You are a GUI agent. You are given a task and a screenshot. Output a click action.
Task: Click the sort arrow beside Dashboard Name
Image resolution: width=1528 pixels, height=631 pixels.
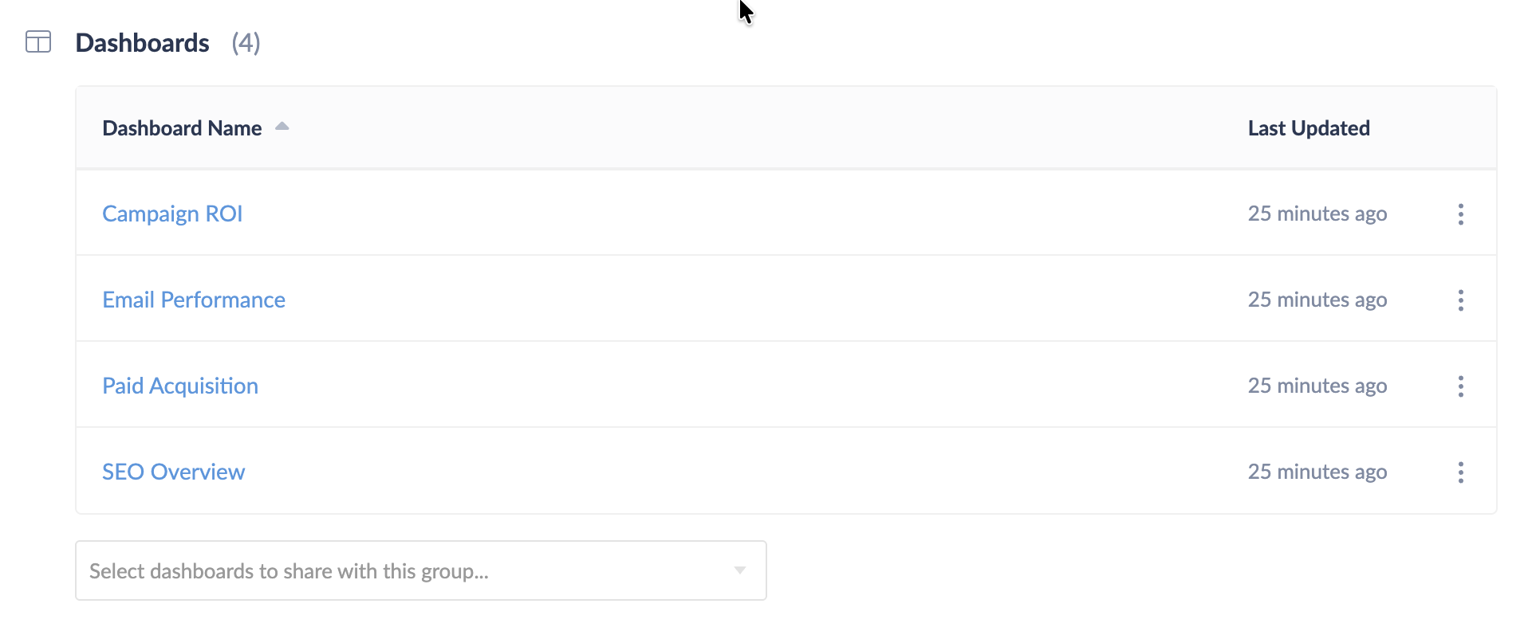[282, 126]
